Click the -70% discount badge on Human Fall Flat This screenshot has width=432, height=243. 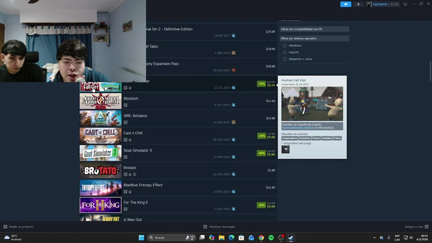[261, 84]
